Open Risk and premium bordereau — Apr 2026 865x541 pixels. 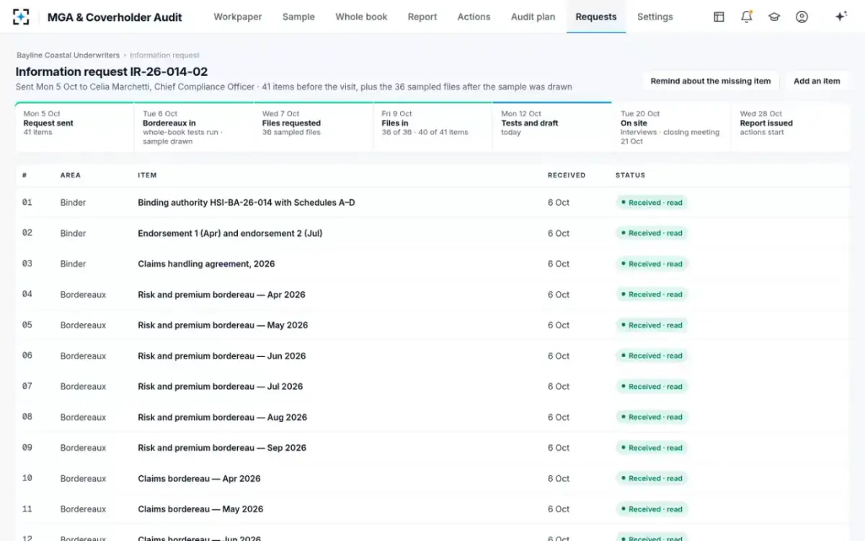pos(221,294)
